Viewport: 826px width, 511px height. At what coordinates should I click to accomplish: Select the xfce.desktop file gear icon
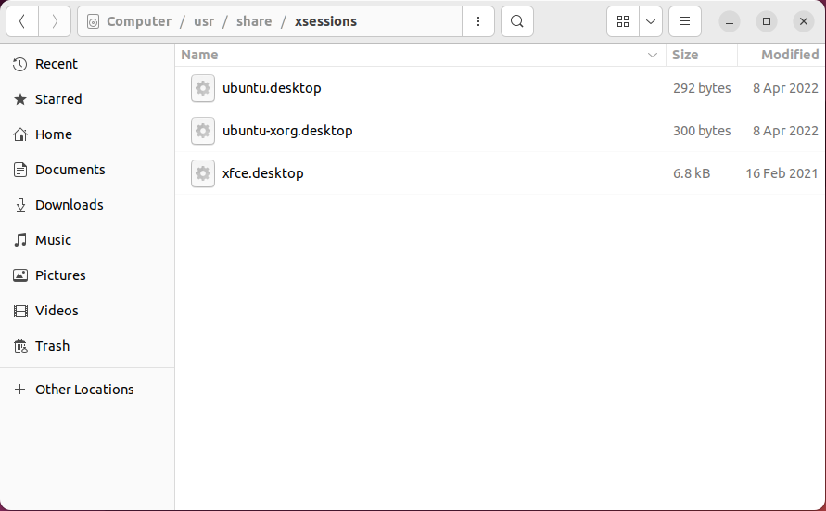pos(203,173)
